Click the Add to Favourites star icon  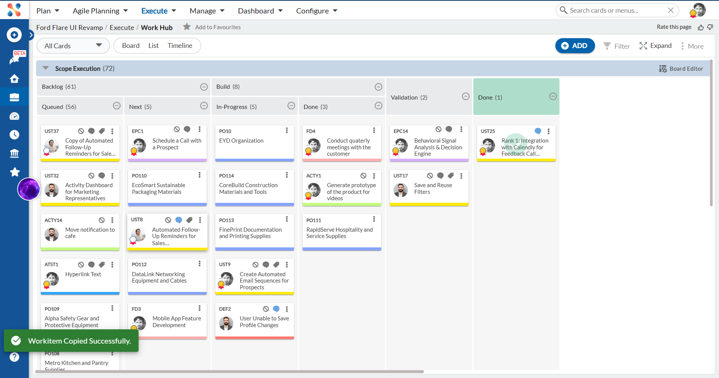[187, 27]
